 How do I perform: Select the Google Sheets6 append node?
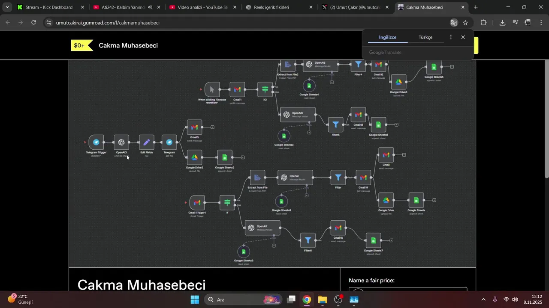378,125
